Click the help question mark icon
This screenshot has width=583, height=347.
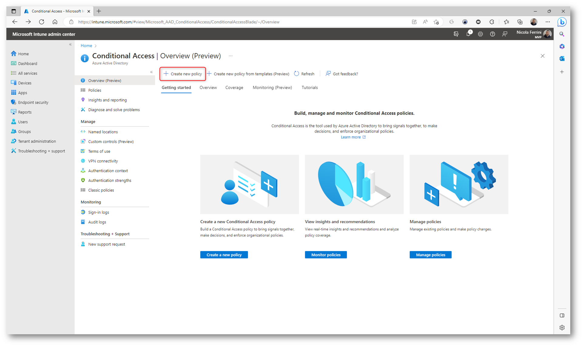click(x=492, y=34)
